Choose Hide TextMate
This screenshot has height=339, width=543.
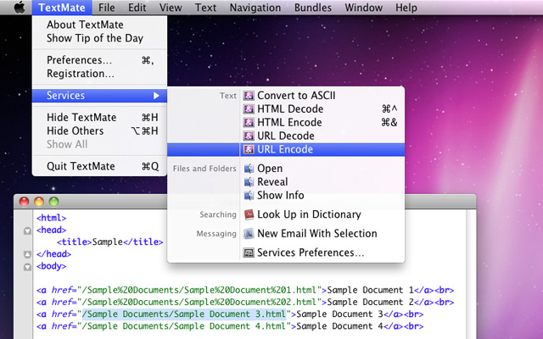pyautogui.click(x=100, y=118)
